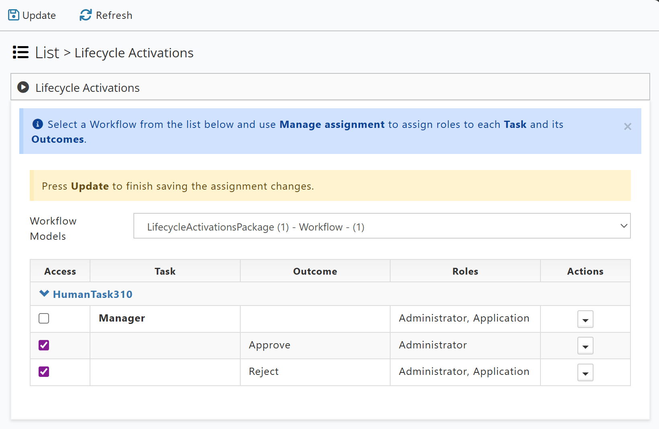
Task: Click the Actions column header
Action: click(x=585, y=271)
